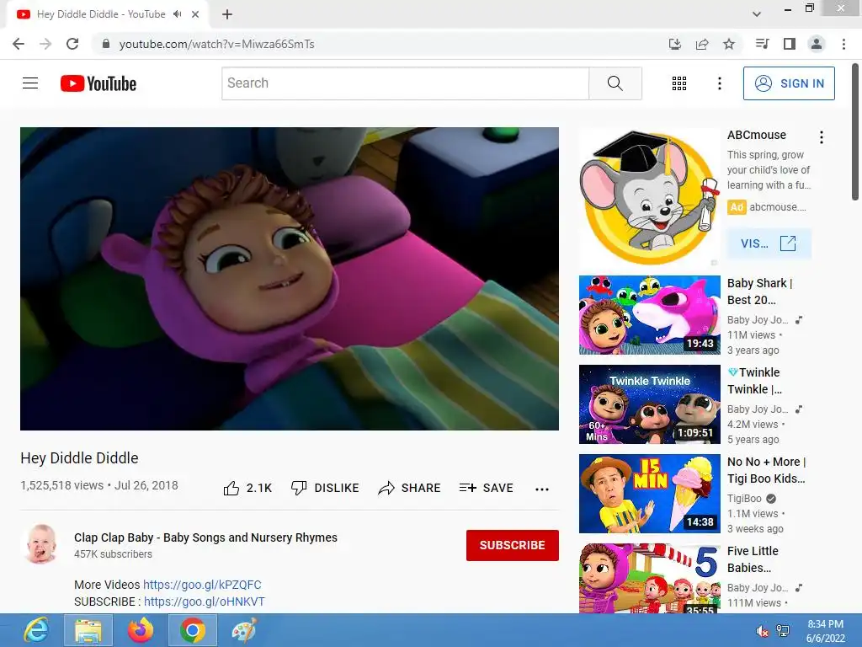Open Five Little Babies video thumbnail
Viewport: 862px width, 647px height.
[x=649, y=578]
